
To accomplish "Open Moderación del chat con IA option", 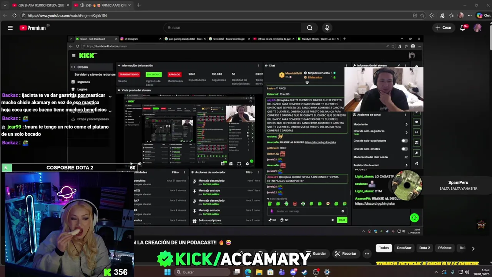I will pos(381,157).
